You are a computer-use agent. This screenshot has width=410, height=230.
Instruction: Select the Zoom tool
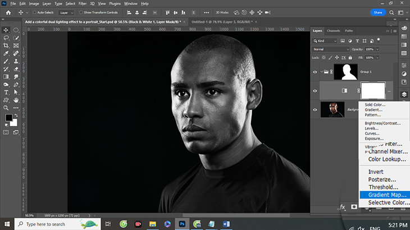pyautogui.click(x=6, y=107)
